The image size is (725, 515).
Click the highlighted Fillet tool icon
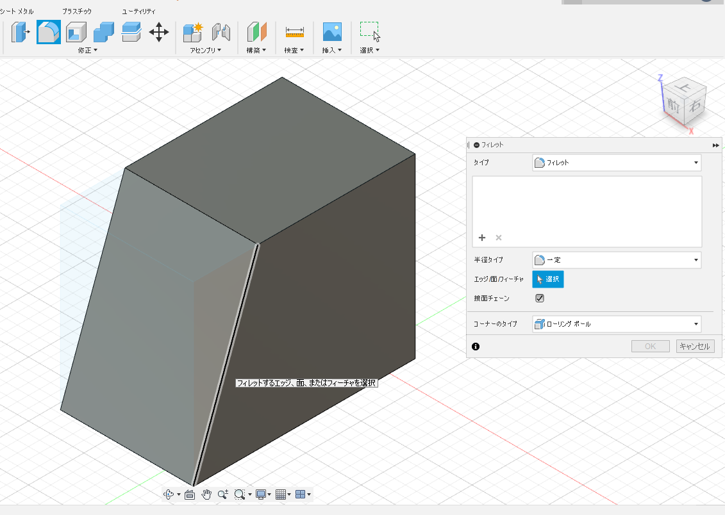[49, 32]
